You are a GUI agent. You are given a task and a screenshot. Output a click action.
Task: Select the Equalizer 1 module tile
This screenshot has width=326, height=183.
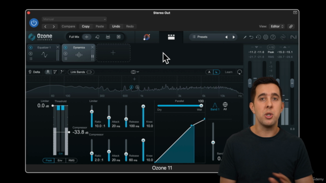point(44,53)
